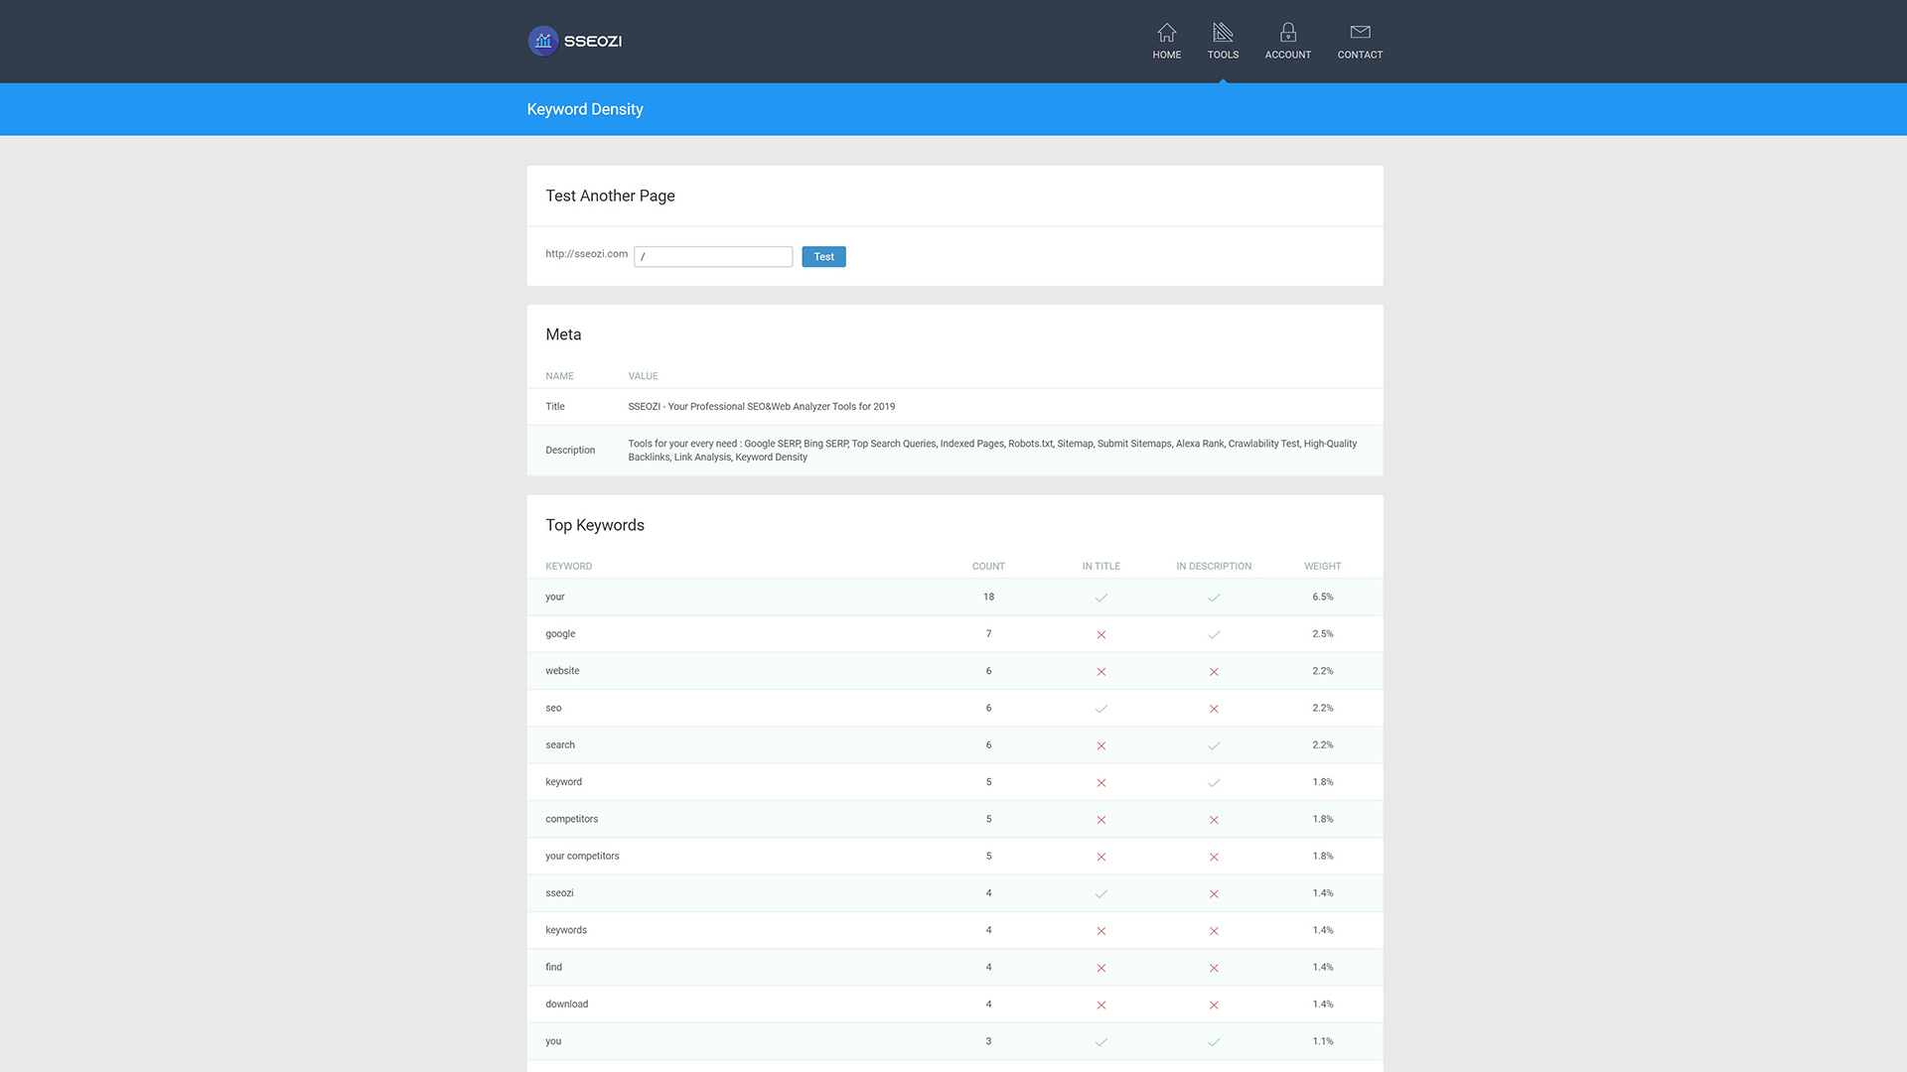Click the in-description checkmark for 'your'

click(x=1214, y=598)
